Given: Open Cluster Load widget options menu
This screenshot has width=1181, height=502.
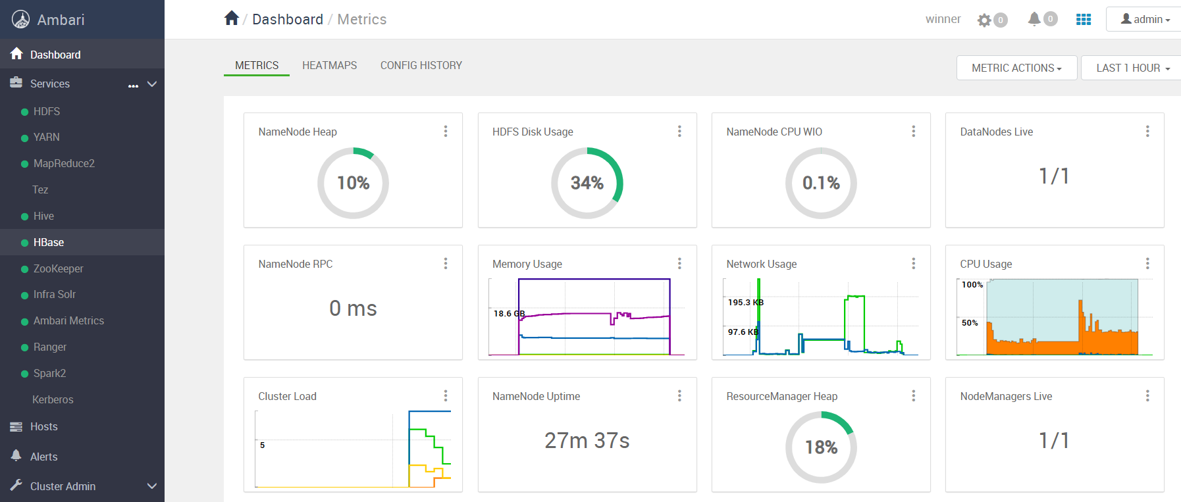Looking at the screenshot, I should 446,396.
